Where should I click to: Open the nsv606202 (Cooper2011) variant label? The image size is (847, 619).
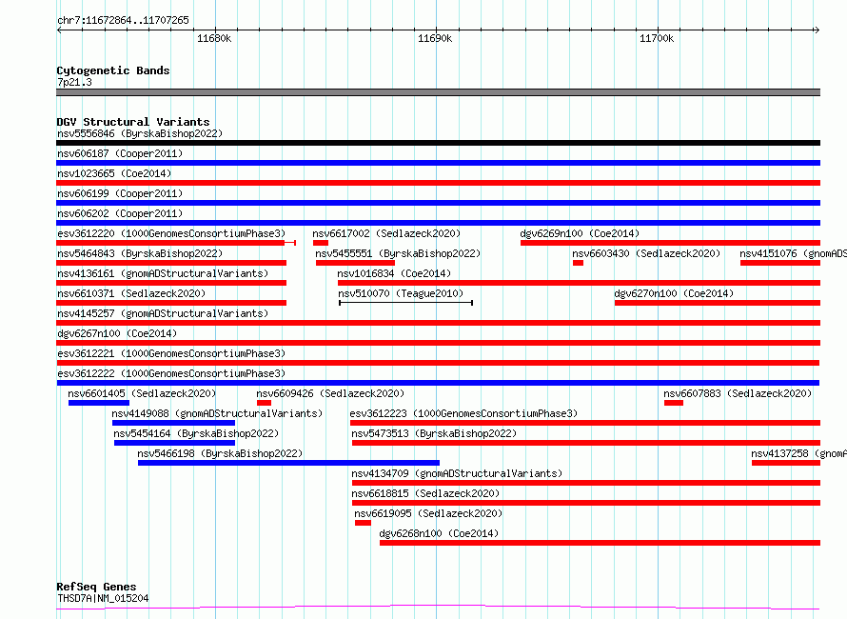120,213
